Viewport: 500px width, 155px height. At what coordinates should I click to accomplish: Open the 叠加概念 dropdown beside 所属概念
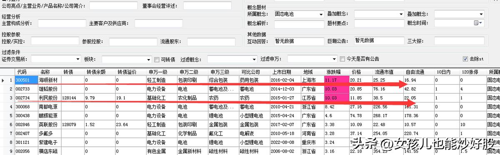click(379, 14)
